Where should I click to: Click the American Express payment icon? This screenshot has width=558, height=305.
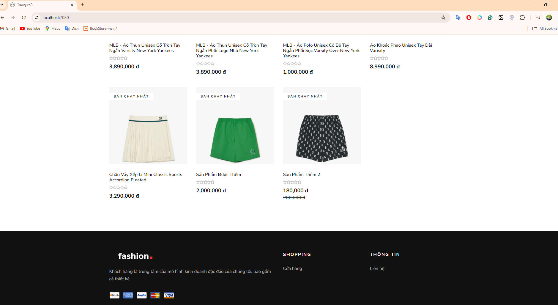(x=128, y=295)
